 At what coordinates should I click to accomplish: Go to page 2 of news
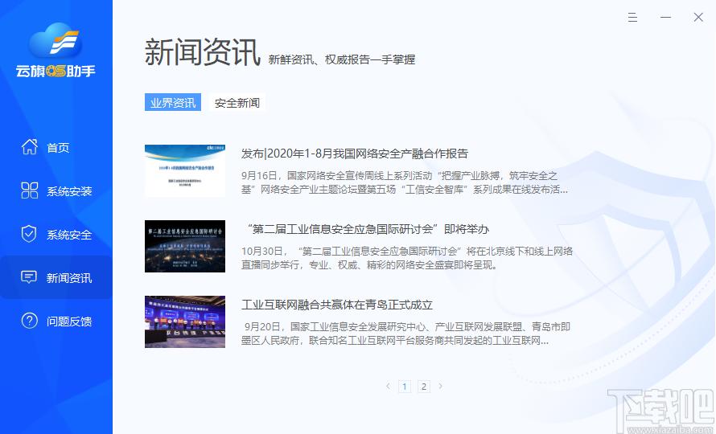[x=424, y=387]
